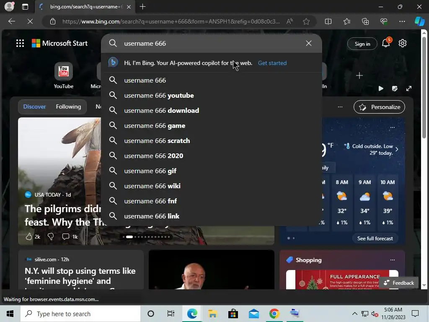Toggle Read aloud in address bar
The height and width of the screenshot is (322, 429).
coord(290,21)
